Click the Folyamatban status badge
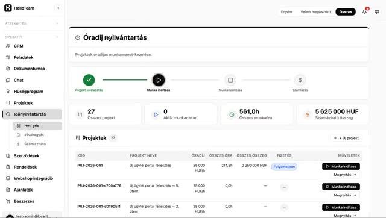 tap(284, 167)
